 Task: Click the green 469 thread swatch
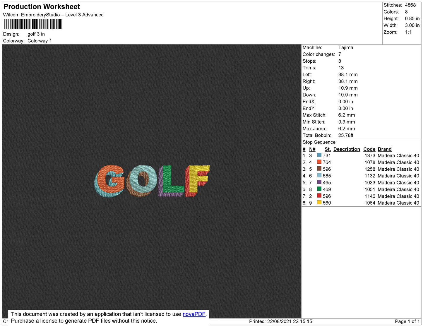[x=319, y=189]
